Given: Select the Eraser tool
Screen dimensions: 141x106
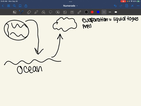Looking at the screenshot, I should (29, 12).
